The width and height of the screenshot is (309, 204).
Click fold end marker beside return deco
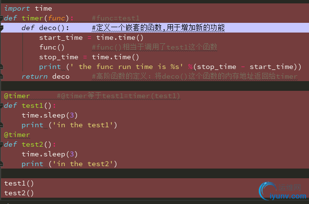click(2, 76)
